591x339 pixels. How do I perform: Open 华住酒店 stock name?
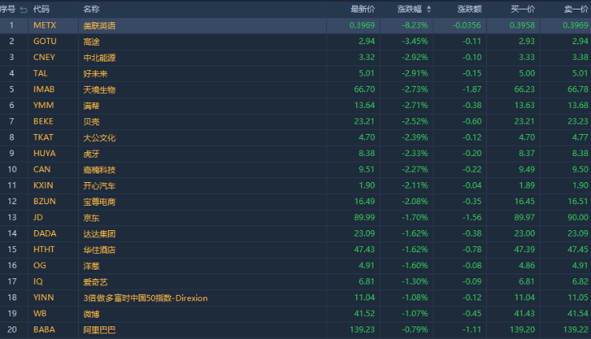click(x=99, y=250)
